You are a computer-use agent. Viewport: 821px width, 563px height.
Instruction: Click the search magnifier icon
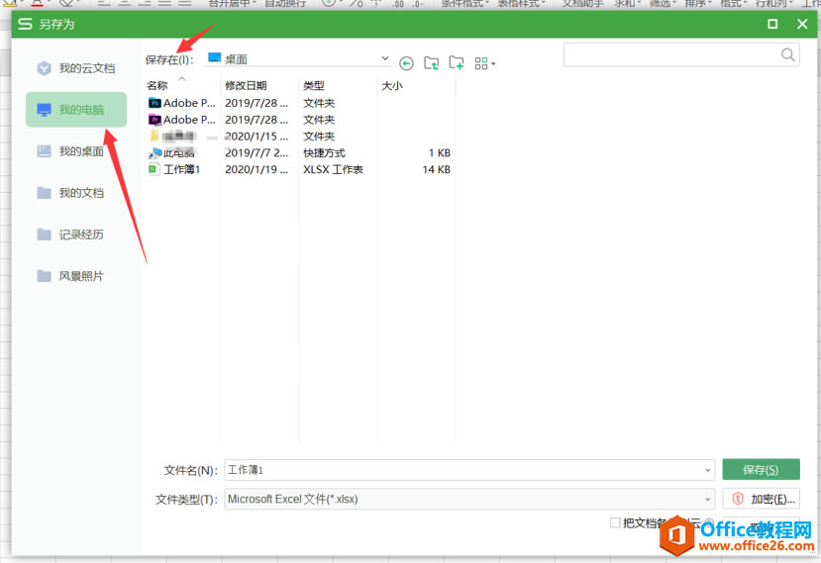pyautogui.click(x=787, y=54)
